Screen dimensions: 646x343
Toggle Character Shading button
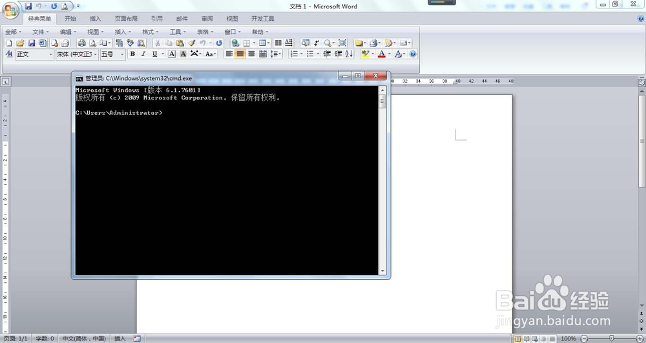click(x=183, y=54)
